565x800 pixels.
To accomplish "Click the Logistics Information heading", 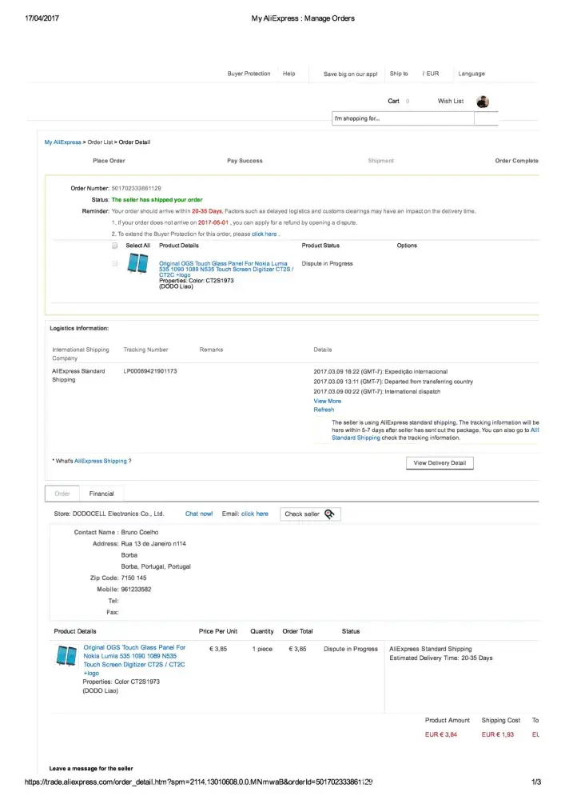I will click(x=79, y=329).
